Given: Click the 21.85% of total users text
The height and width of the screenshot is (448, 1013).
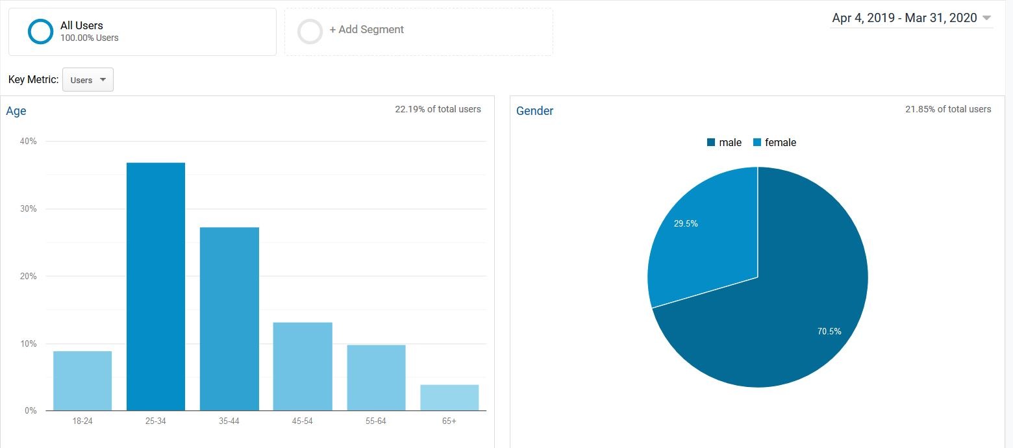Looking at the screenshot, I should (948, 109).
